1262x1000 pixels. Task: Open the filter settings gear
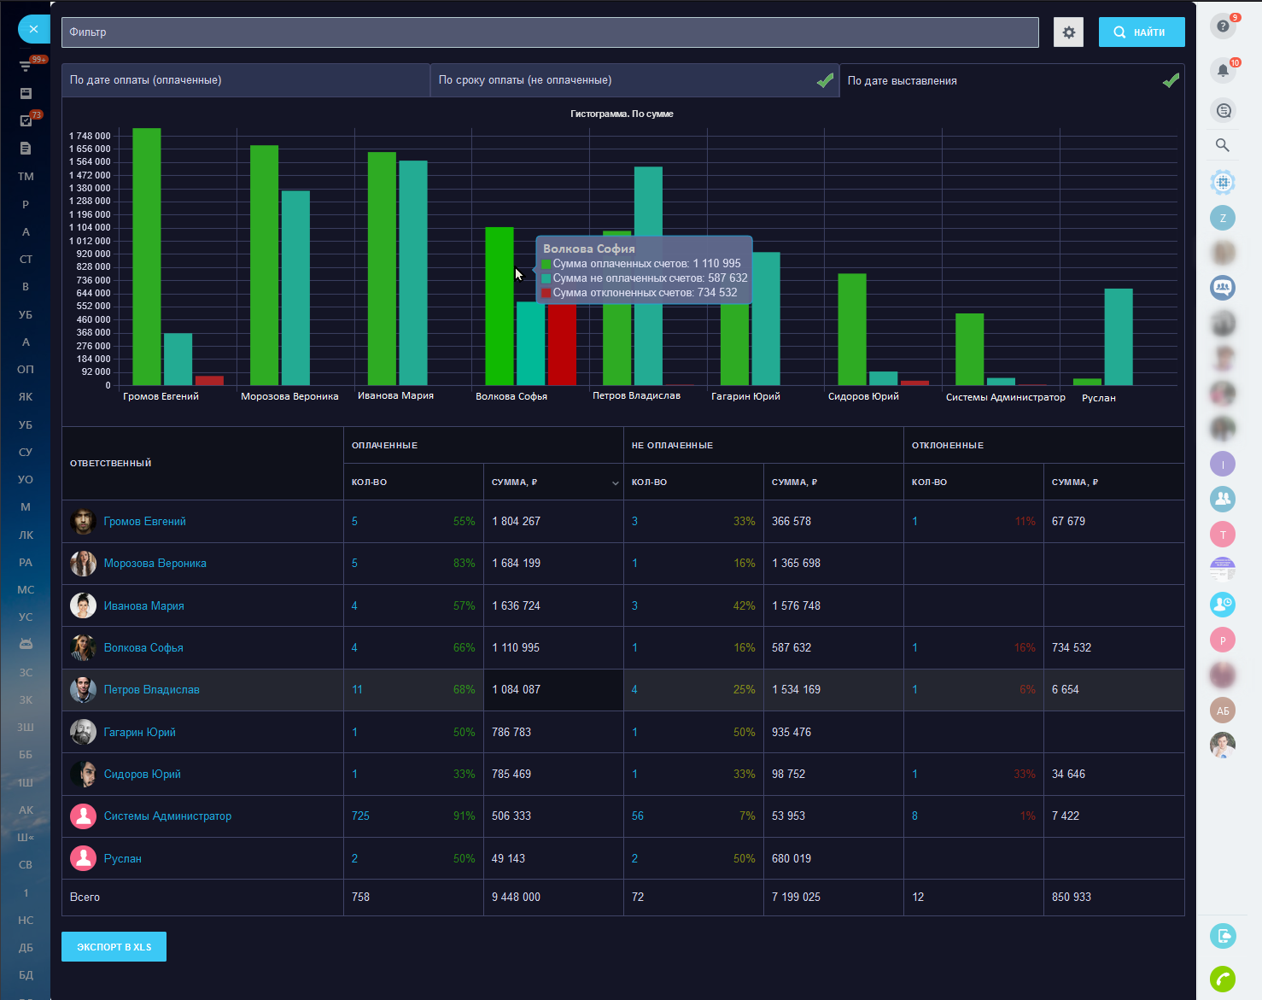click(1068, 32)
